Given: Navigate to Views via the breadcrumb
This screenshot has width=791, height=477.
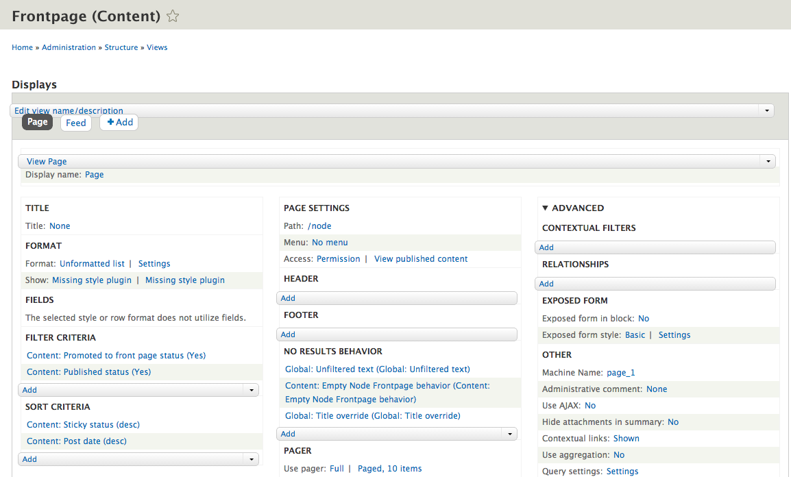Looking at the screenshot, I should 157,47.
